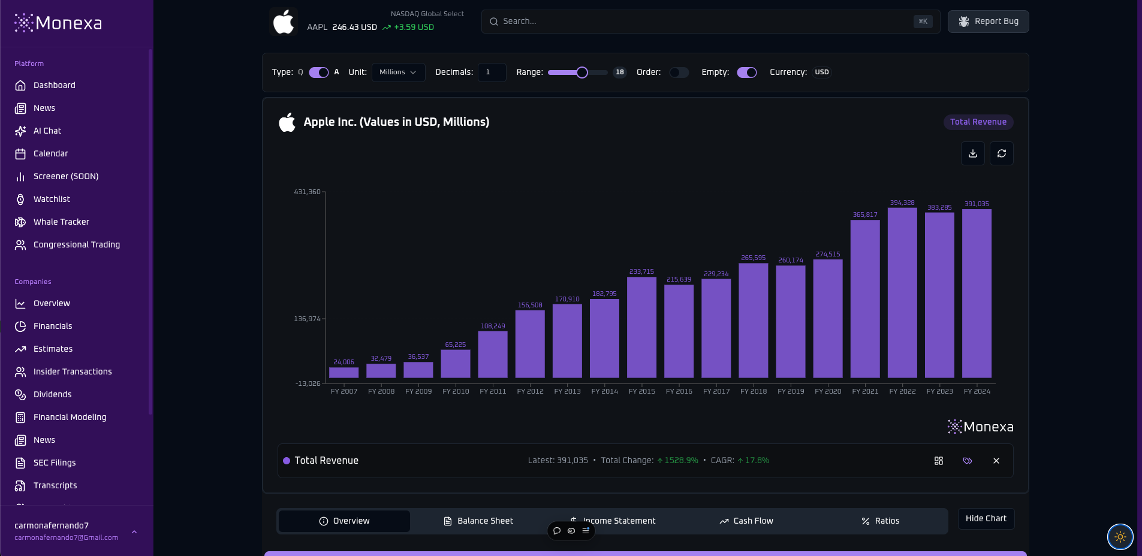Refresh the revenue chart
Viewport: 1142px width, 556px height.
click(x=1002, y=153)
